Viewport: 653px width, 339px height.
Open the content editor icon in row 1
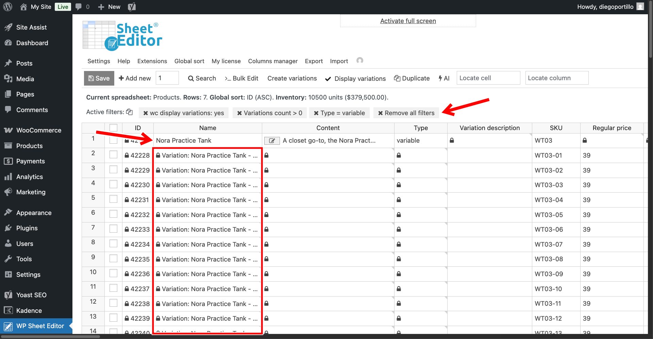(x=272, y=141)
